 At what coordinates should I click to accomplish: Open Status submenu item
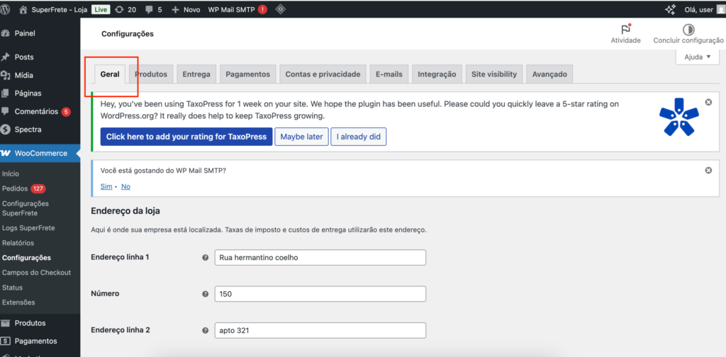(x=12, y=287)
